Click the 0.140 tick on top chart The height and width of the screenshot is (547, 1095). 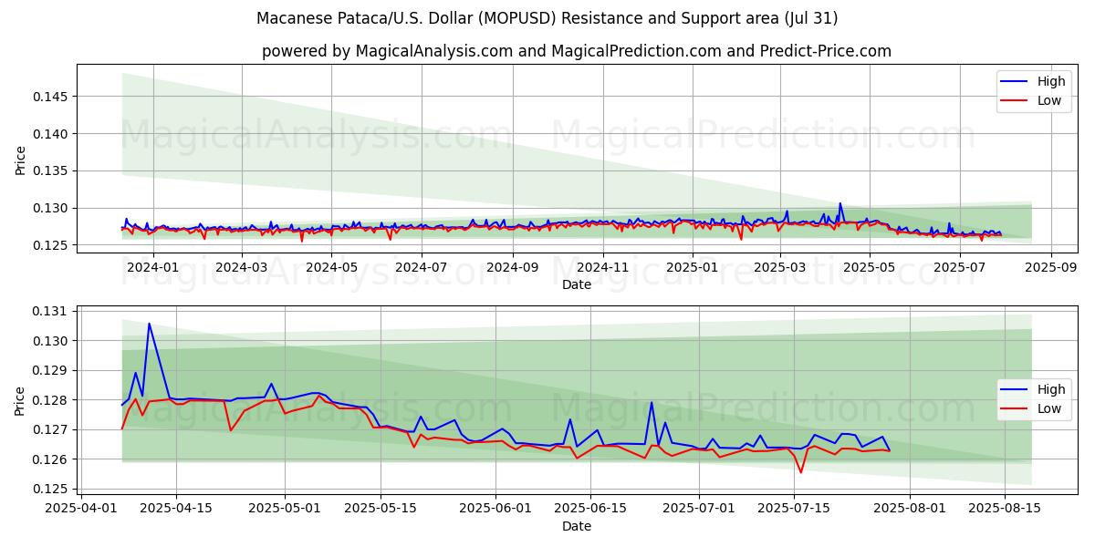coord(51,134)
